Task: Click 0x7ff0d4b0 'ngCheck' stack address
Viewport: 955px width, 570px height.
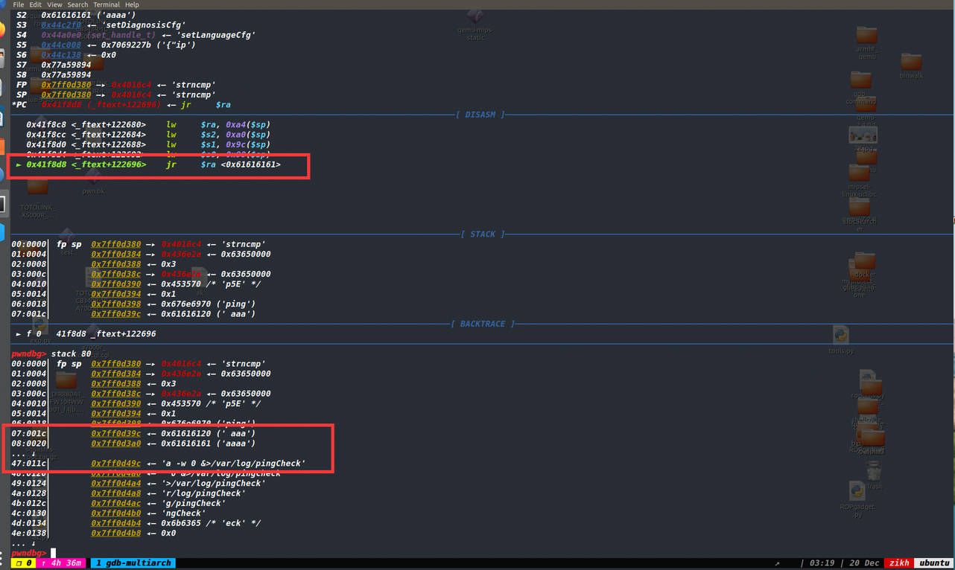Action: point(116,513)
